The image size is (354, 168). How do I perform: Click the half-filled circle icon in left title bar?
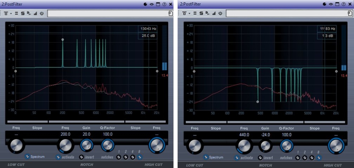point(145,4)
